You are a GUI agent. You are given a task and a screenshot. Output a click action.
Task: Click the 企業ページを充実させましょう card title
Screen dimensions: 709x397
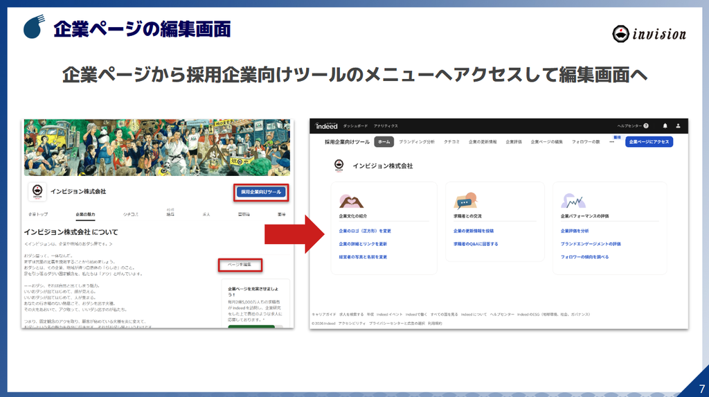[x=253, y=291]
